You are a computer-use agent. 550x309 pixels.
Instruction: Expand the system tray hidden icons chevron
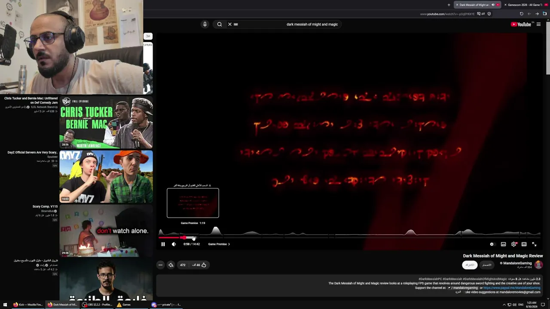coord(504,305)
